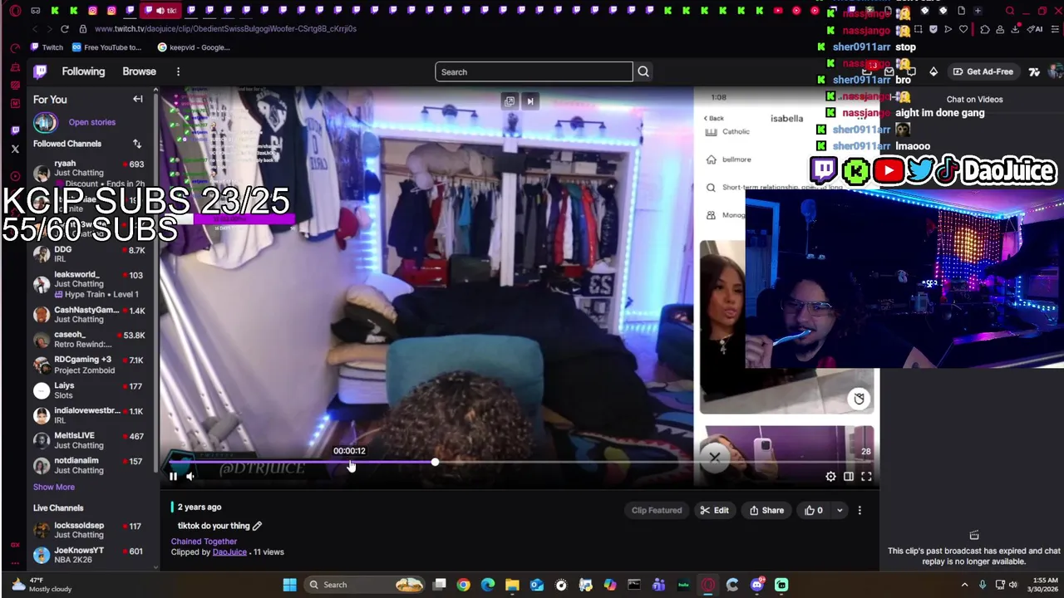This screenshot has width=1064, height=598.
Task: Click the Clip Featured button
Action: pos(657,510)
